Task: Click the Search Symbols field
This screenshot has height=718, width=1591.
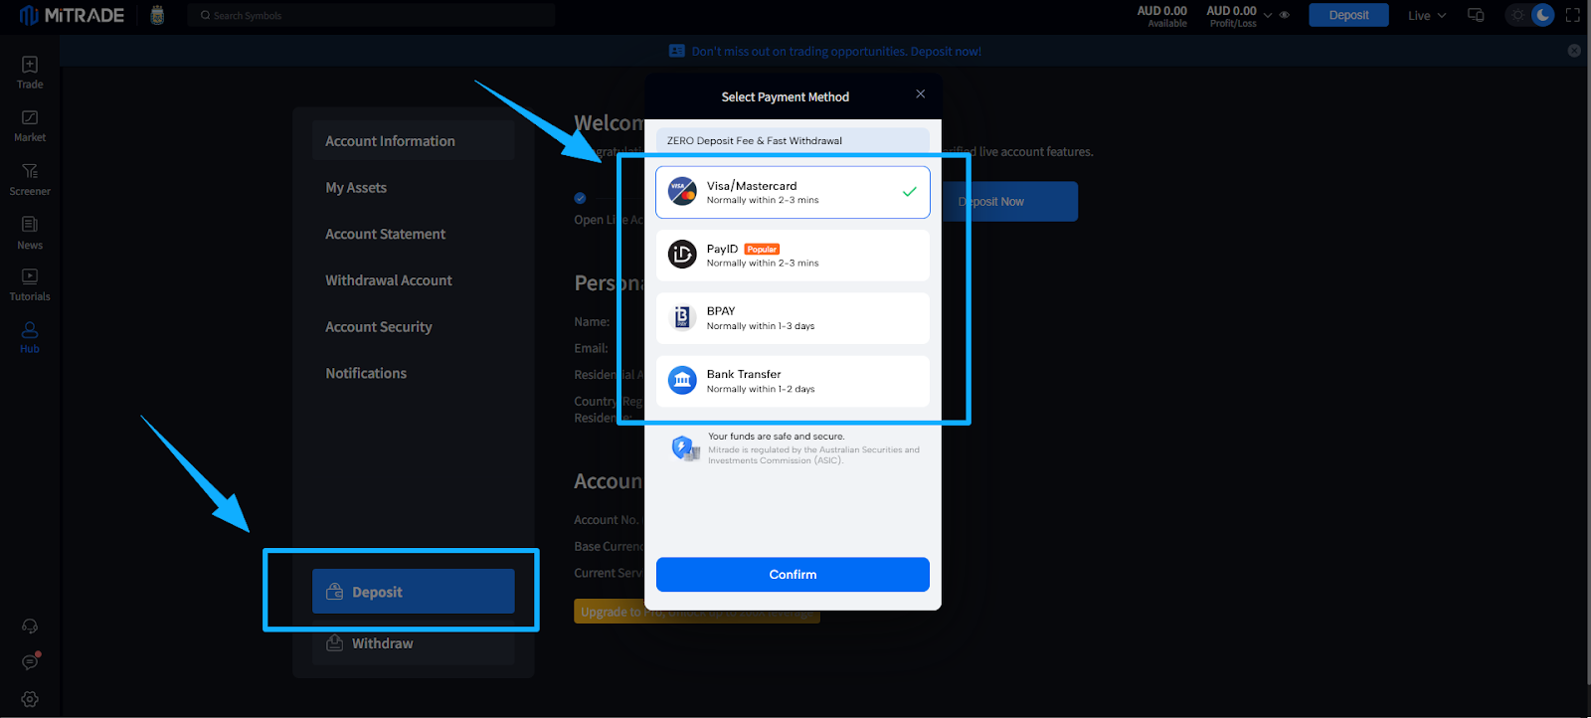Action: [x=371, y=15]
